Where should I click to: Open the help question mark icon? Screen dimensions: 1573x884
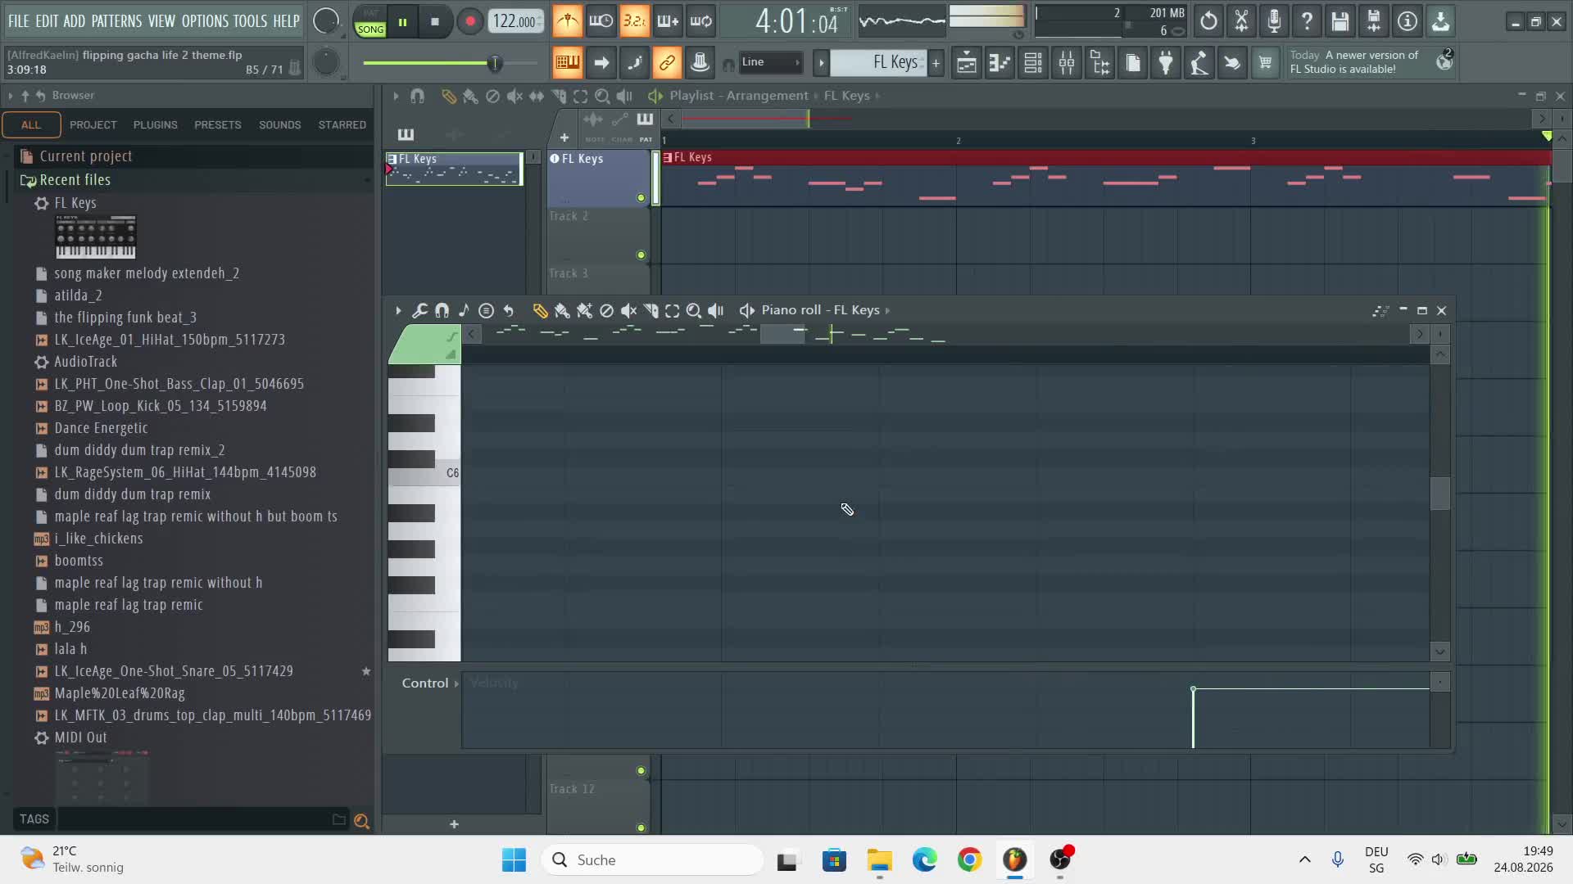(1307, 21)
